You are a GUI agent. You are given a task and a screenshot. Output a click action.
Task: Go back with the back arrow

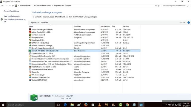[2, 6]
